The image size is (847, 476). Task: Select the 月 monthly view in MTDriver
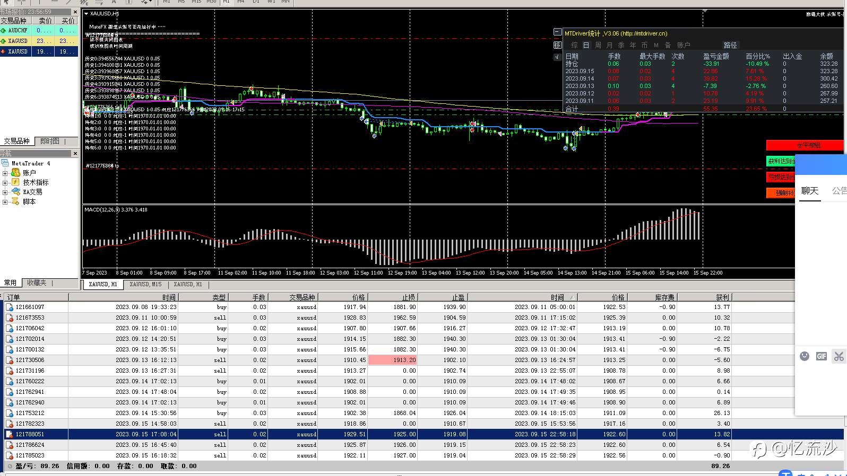point(610,46)
